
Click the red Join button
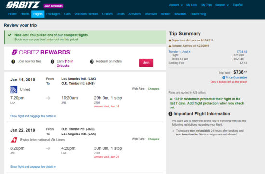coord(146,63)
